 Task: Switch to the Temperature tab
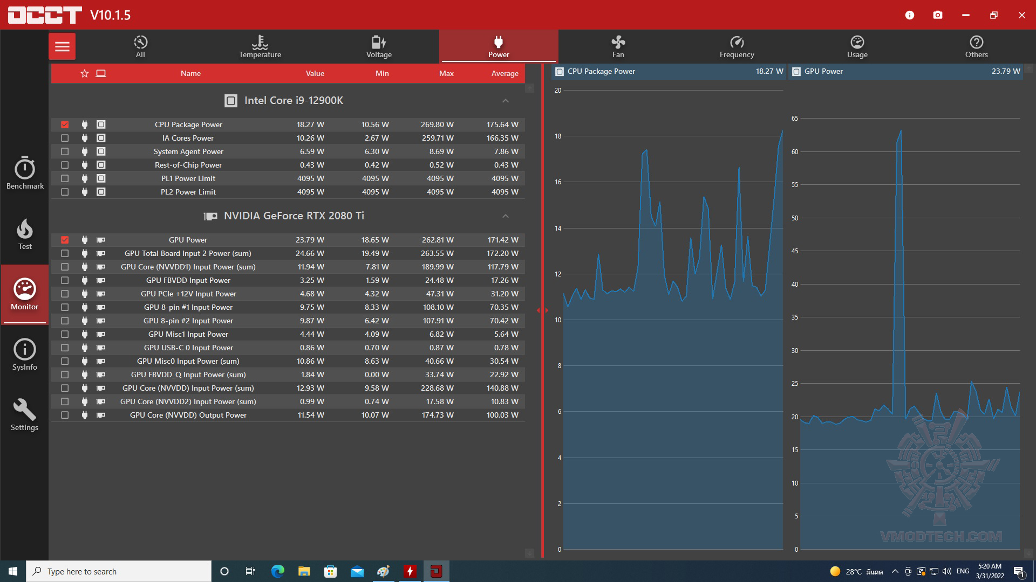[x=260, y=46]
